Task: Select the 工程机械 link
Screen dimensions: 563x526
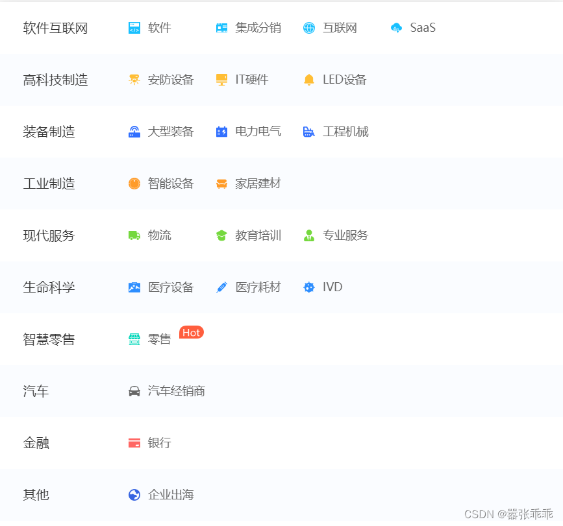Action: point(345,132)
